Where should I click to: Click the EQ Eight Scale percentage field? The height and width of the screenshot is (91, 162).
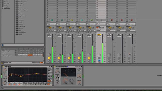[x=50, y=81]
